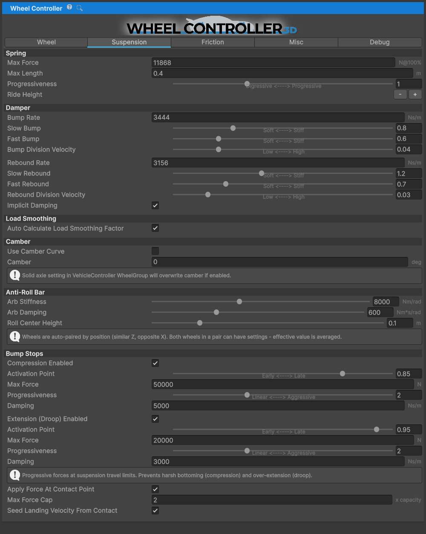Adjust the Bump Division Velocity slider
The image size is (426, 534).
(283, 149)
